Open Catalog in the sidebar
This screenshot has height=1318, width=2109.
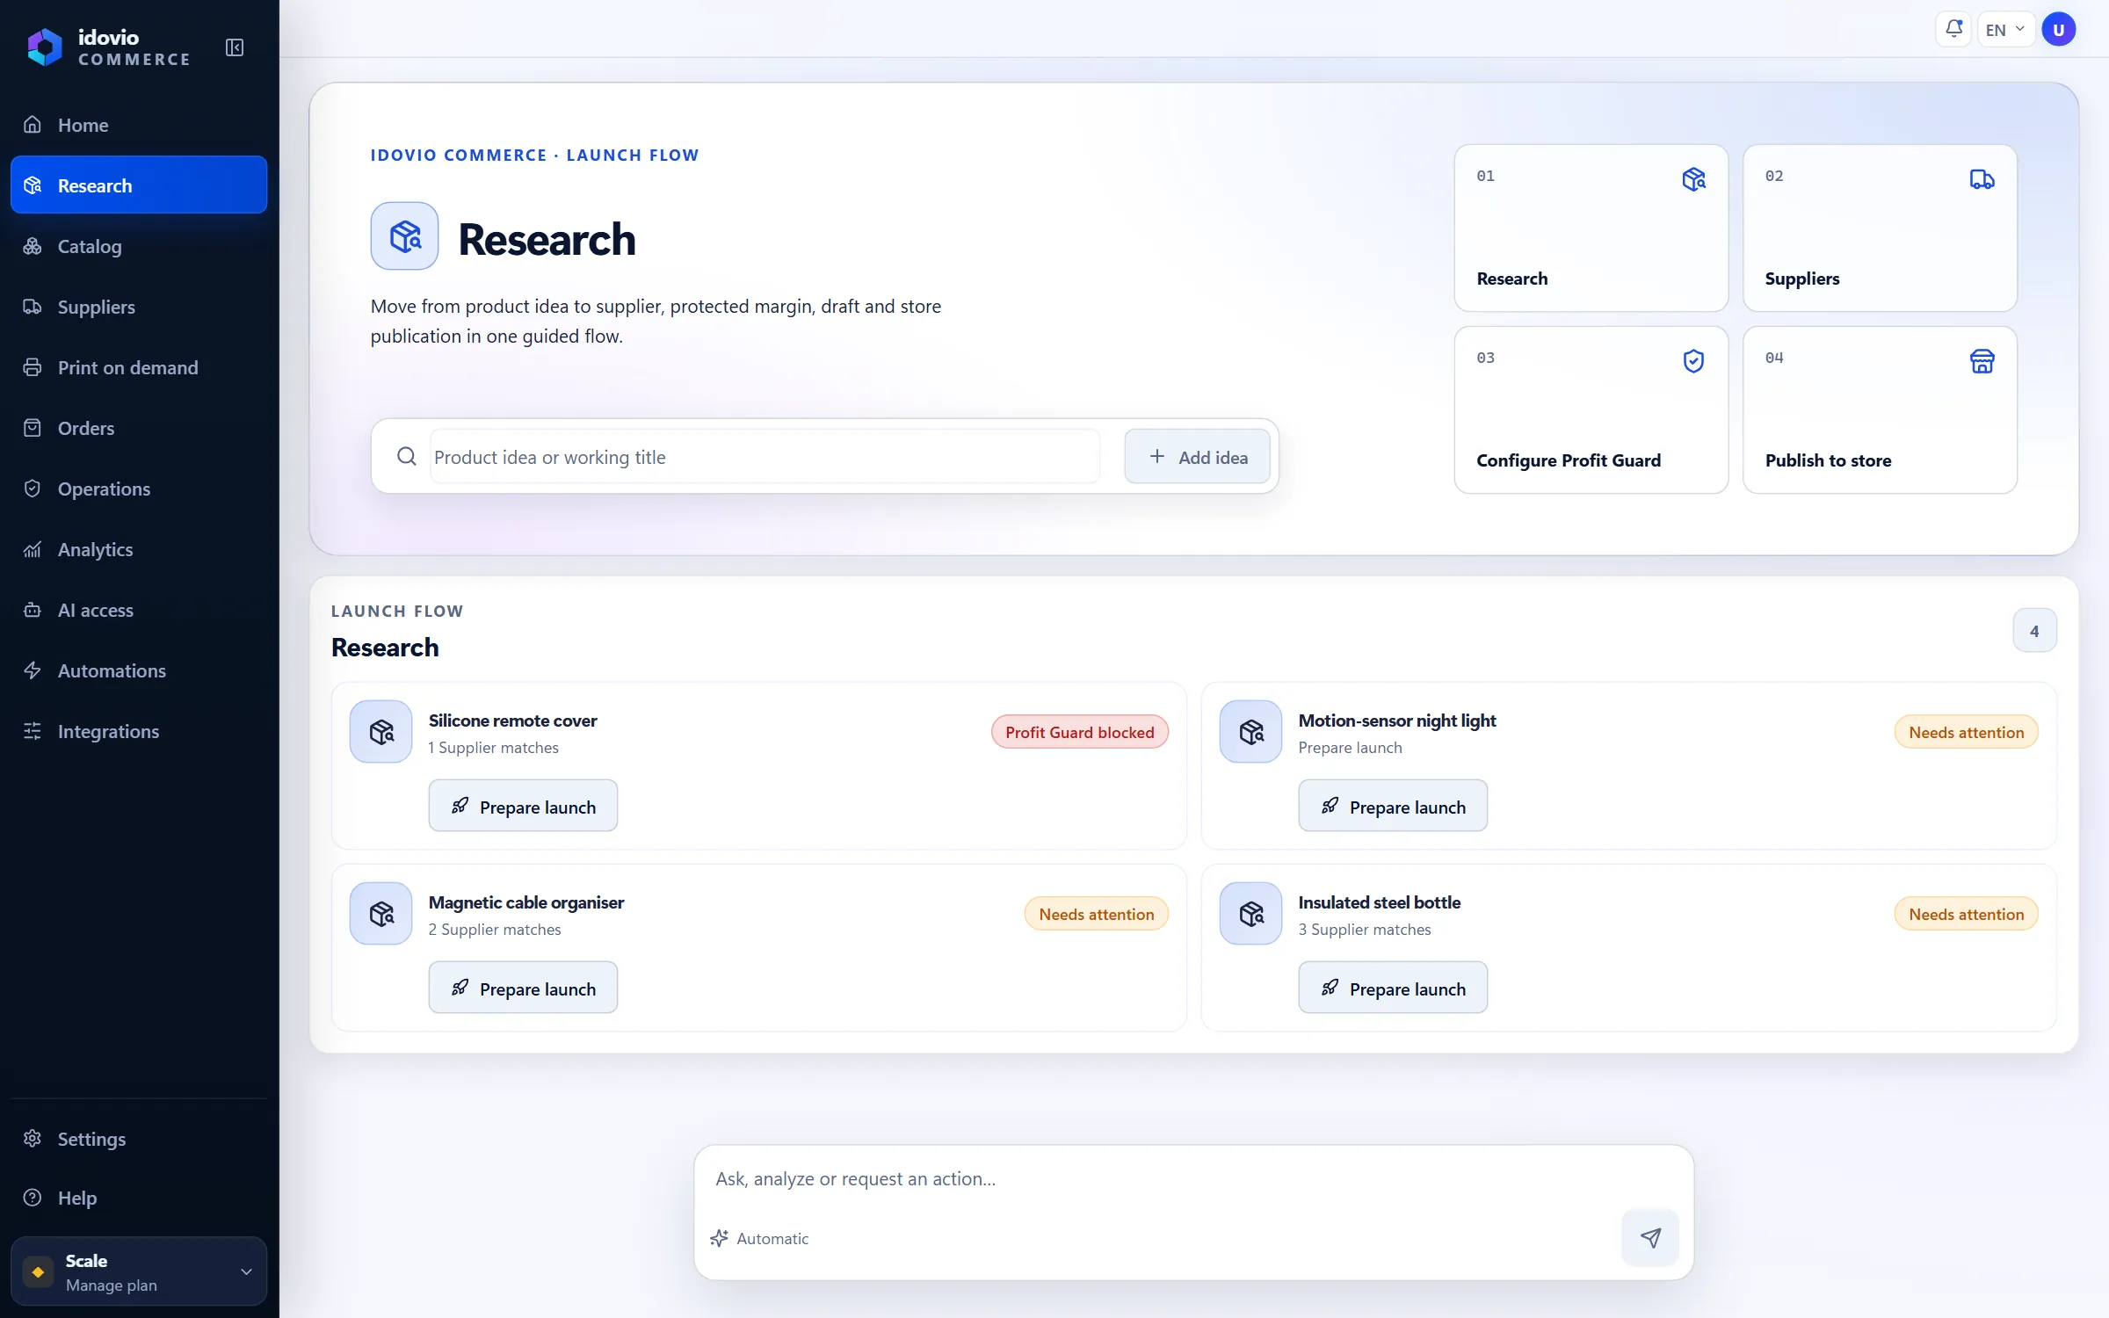pos(139,246)
